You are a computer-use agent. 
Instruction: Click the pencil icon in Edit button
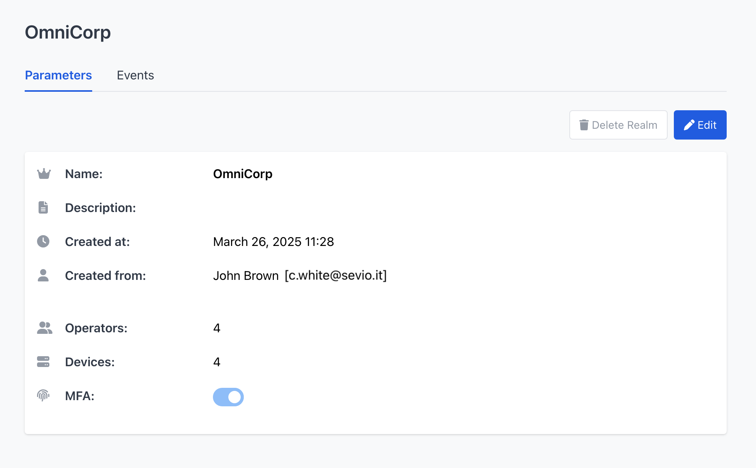[689, 125]
